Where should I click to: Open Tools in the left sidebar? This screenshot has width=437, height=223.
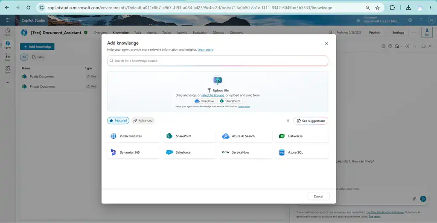coord(8,69)
